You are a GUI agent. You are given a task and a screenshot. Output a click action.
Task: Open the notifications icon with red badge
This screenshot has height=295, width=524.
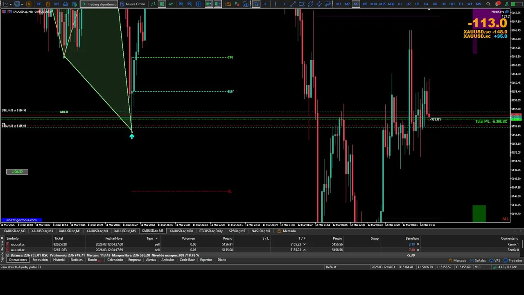pyautogui.click(x=497, y=4)
